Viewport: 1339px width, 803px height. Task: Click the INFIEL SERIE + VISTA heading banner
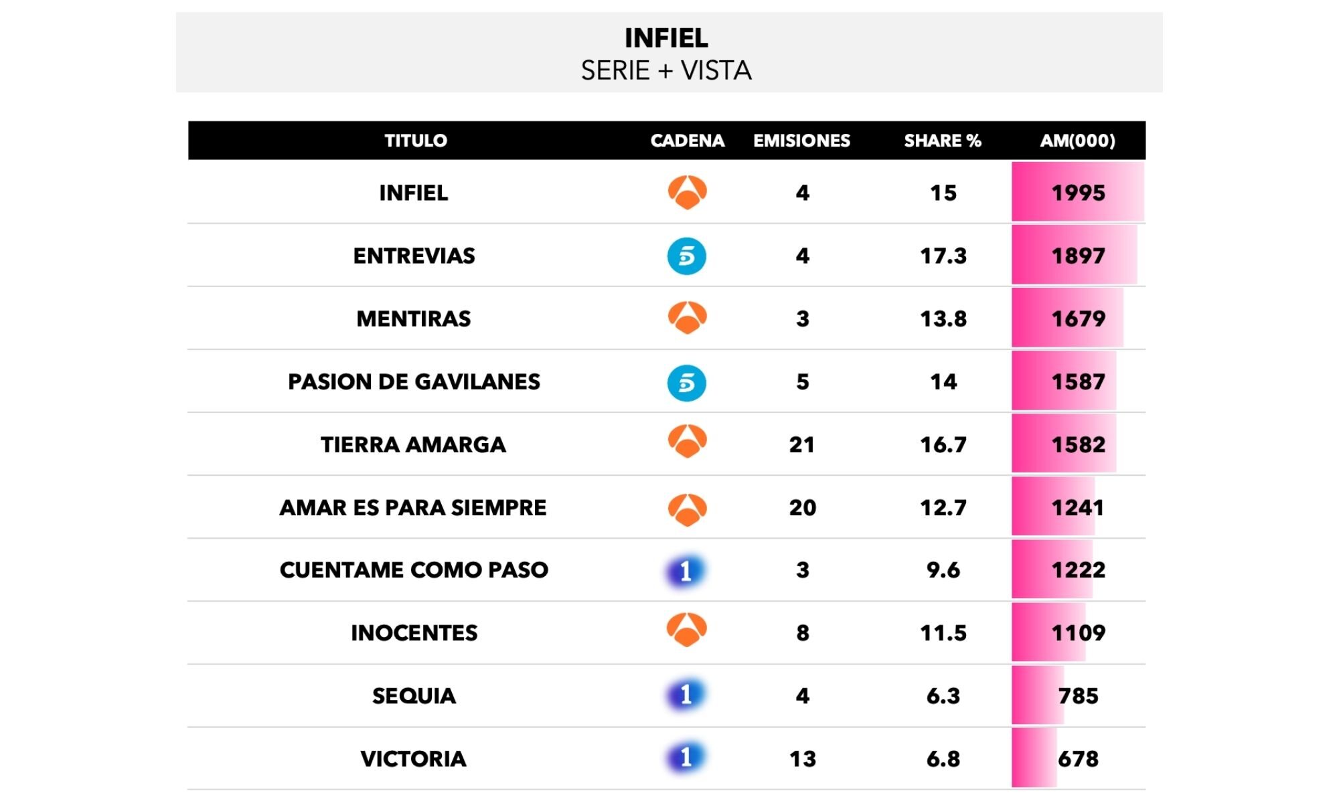coord(667,54)
